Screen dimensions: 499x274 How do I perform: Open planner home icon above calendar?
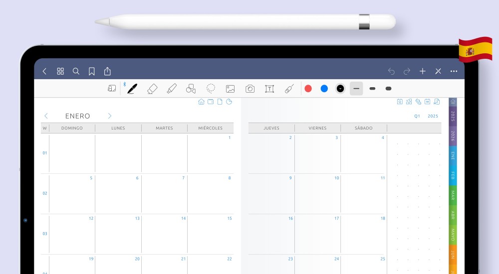pos(201,102)
